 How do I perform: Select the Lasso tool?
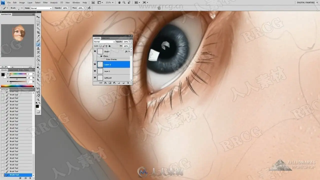coord(38,25)
